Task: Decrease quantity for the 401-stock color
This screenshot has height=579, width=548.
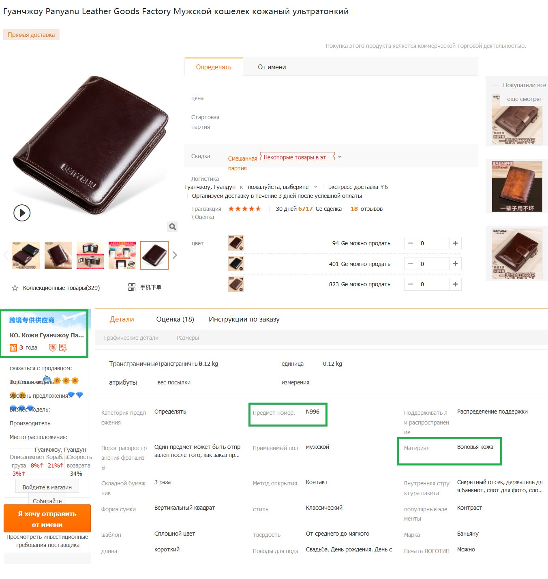Action: tap(410, 264)
